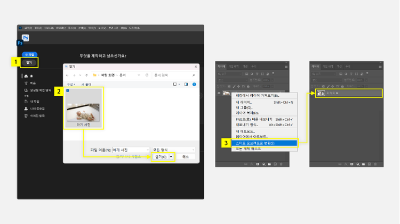Delete layer via trash in context-menu Layers panel
This screenshot has height=224, width=400.
(281, 164)
